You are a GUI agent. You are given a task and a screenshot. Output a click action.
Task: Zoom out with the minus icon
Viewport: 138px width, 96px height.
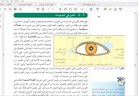tap(71, 9)
